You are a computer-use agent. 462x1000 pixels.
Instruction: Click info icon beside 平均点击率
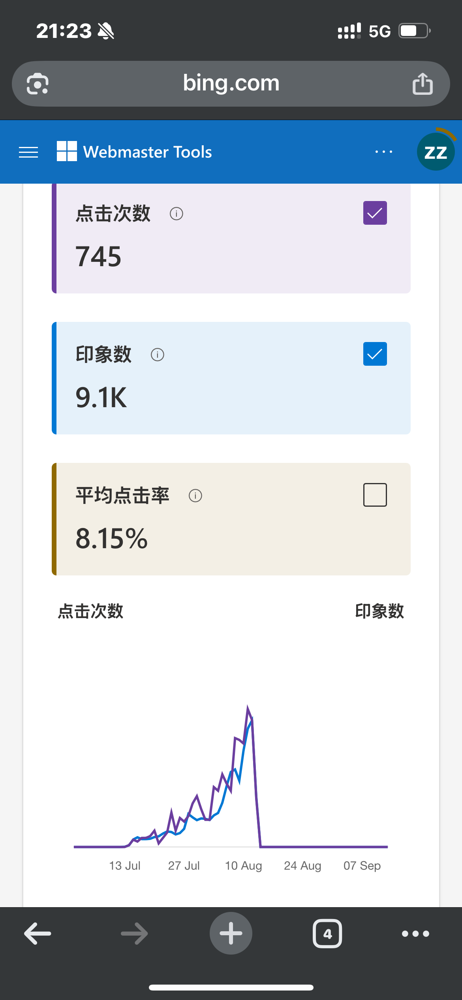[195, 496]
